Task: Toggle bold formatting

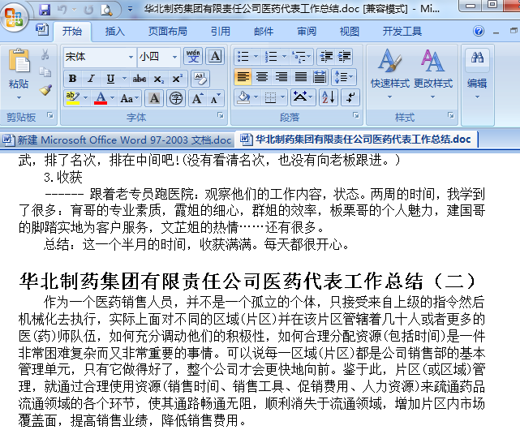Action: (x=73, y=79)
